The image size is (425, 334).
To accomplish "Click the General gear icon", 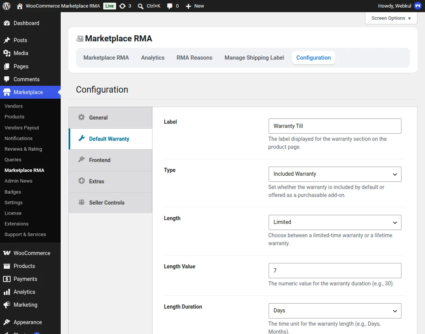I will (x=81, y=117).
